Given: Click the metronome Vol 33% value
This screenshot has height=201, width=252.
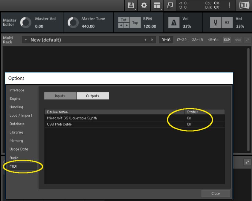Looking at the screenshot, I should (x=187, y=26).
